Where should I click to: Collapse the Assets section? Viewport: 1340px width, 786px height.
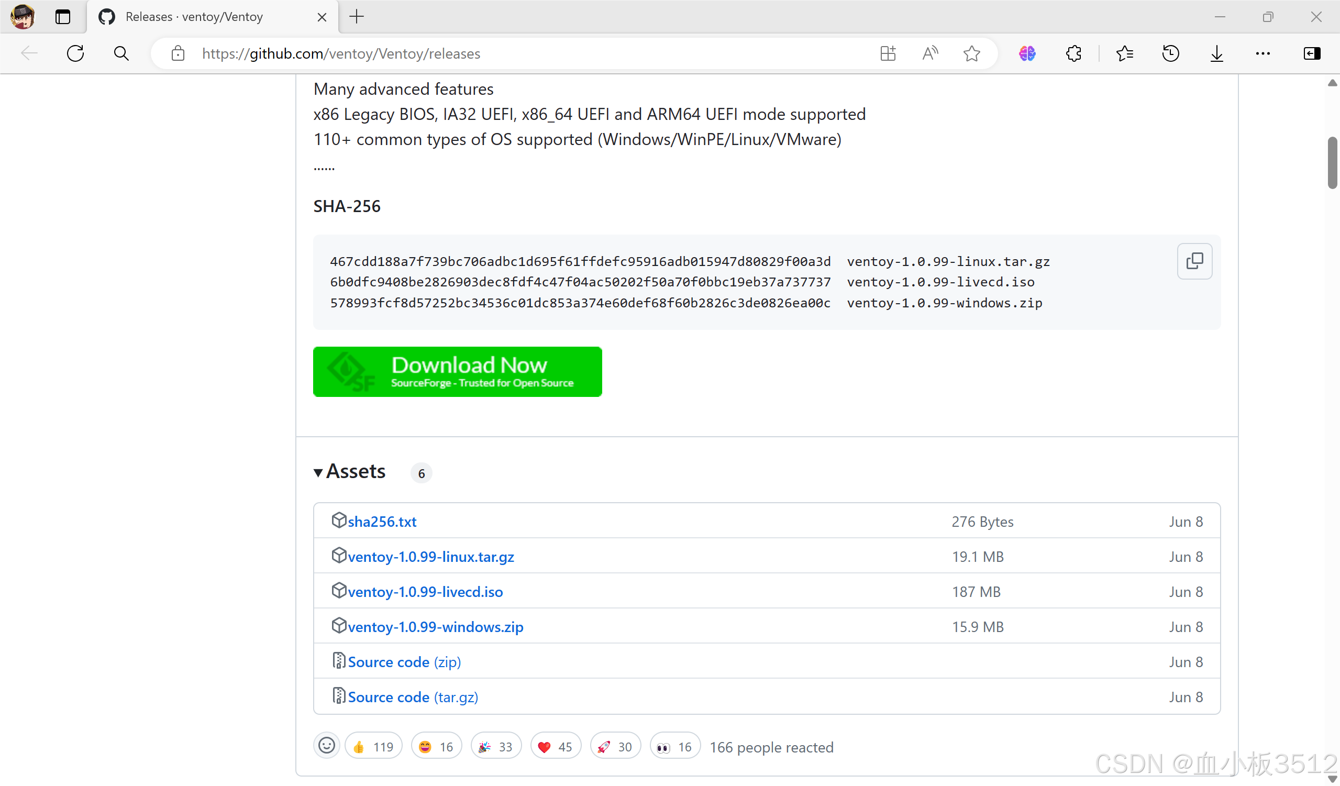[349, 472]
